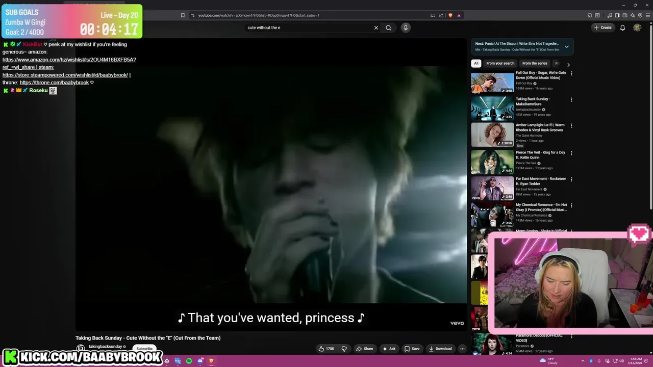The image size is (653, 367).
Task: Open the browser hamburger main menu
Action: click(x=648, y=15)
